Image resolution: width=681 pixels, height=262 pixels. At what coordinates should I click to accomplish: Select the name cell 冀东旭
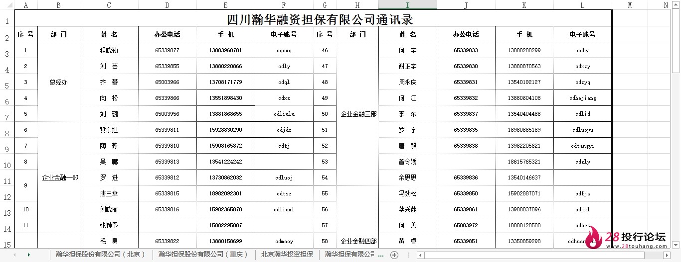pos(109,130)
